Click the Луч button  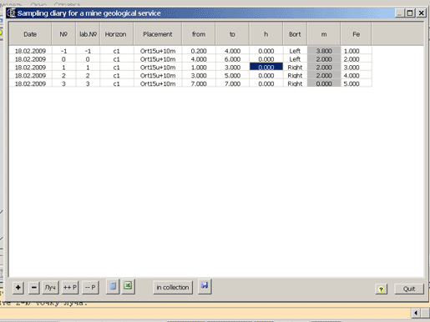50,287
